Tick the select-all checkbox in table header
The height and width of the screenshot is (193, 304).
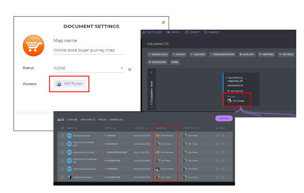pyautogui.click(x=62, y=128)
